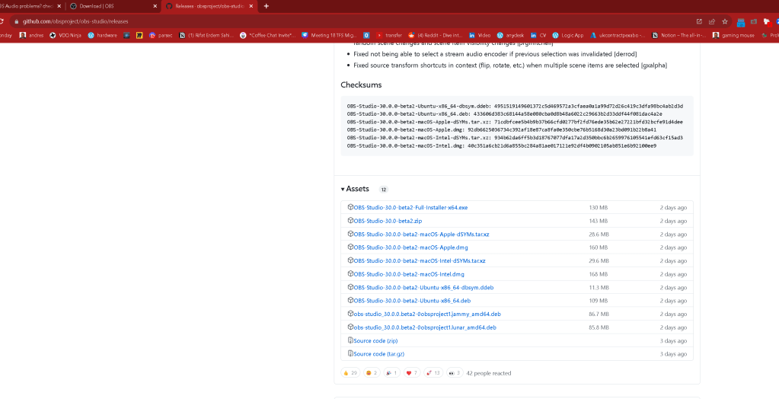Image resolution: width=779 pixels, height=399 pixels.
Task: Collapse the Assets section
Action: (355, 189)
